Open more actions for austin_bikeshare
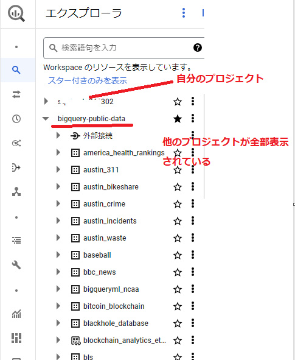The image size is (295, 360). [193, 186]
